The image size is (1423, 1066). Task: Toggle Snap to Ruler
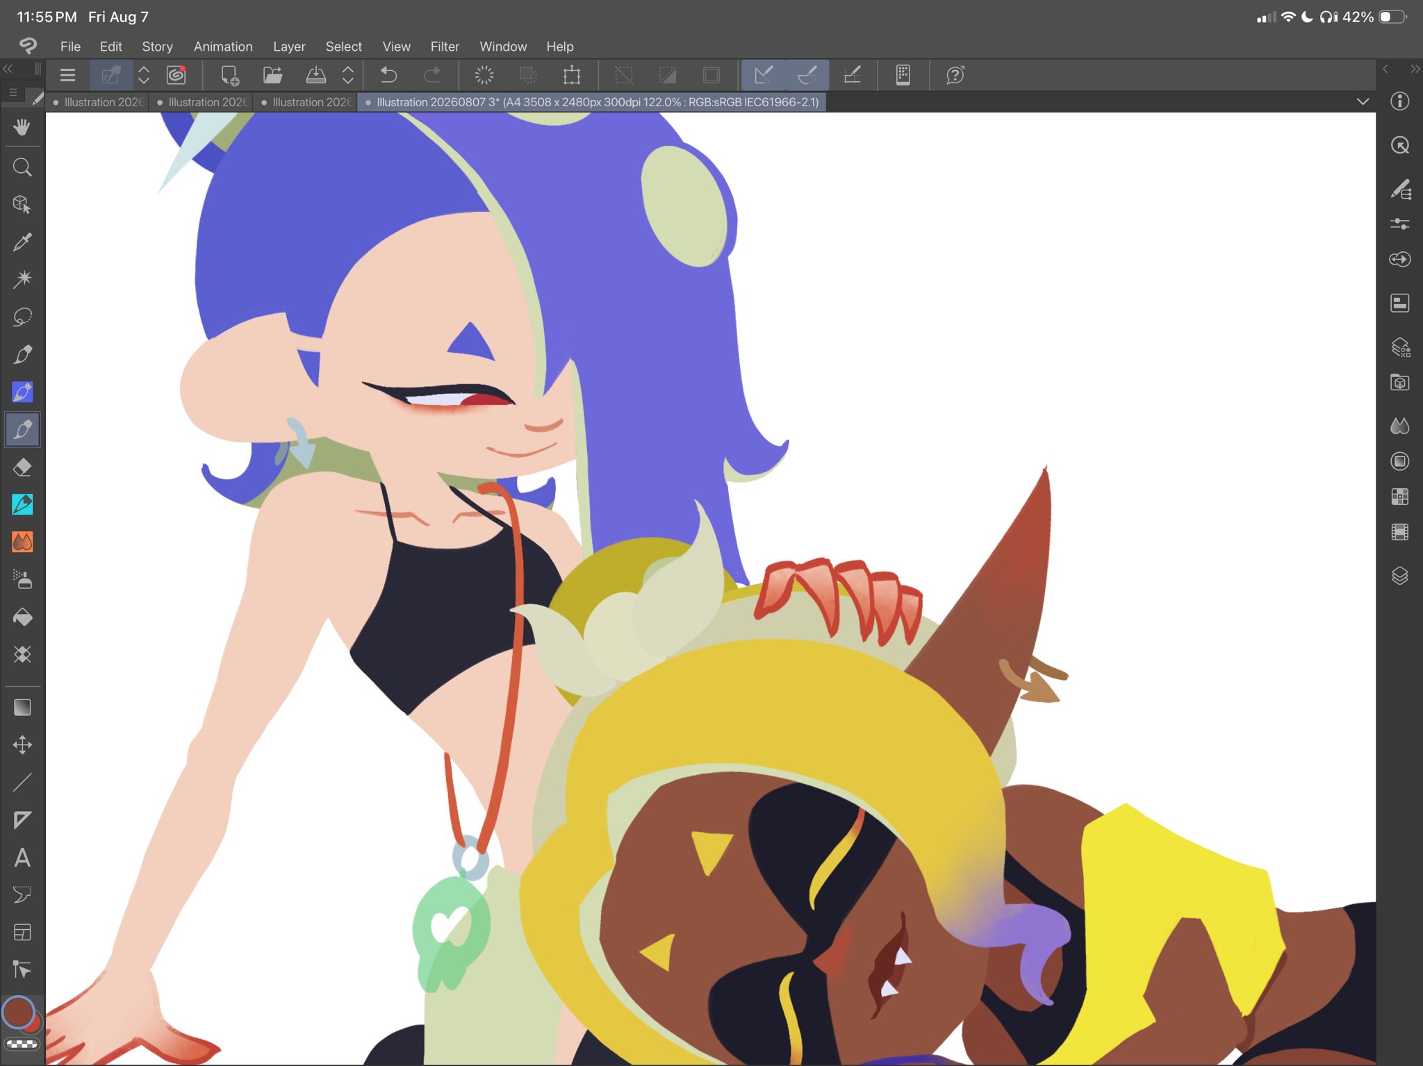[x=764, y=75]
